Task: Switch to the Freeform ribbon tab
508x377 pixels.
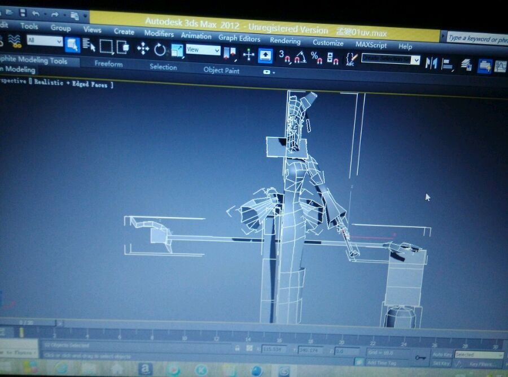Action: [x=108, y=64]
